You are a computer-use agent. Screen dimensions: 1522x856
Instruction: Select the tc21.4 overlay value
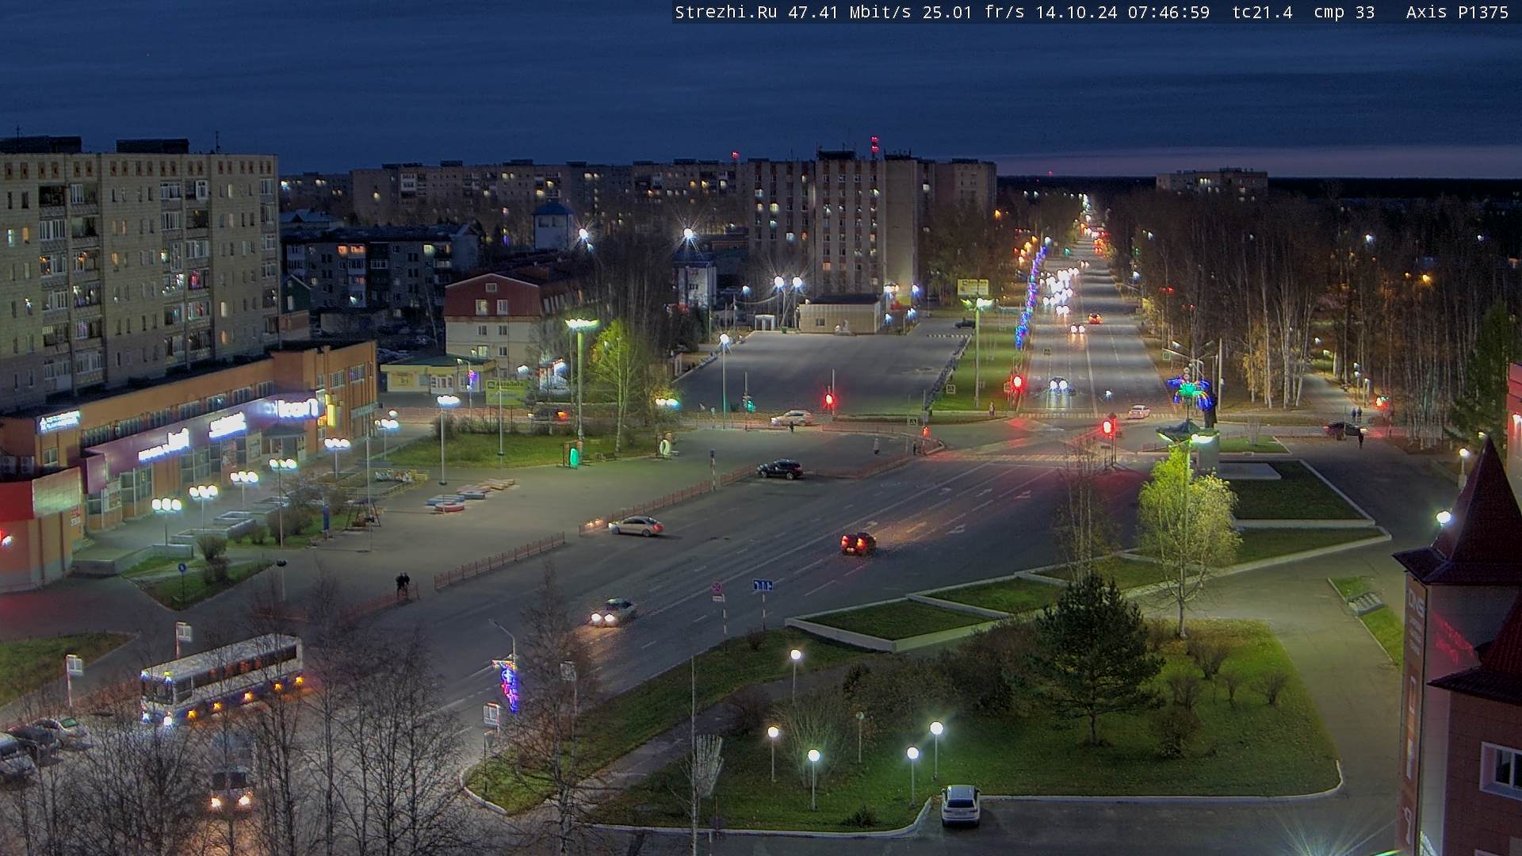1262,13
